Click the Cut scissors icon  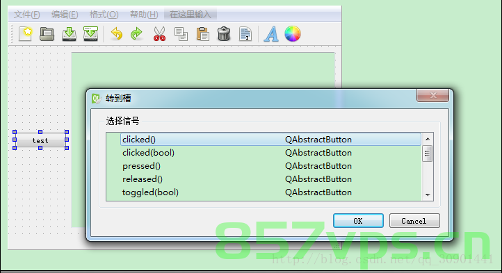(159, 34)
